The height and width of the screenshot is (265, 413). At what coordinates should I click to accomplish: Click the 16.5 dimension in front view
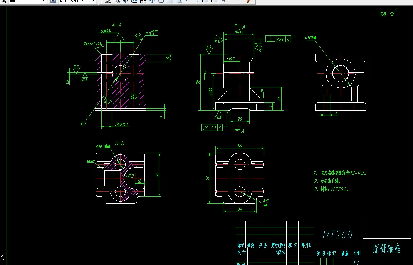[231, 59]
